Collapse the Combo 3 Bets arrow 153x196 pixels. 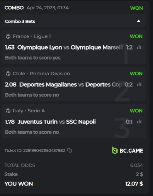click(x=139, y=21)
